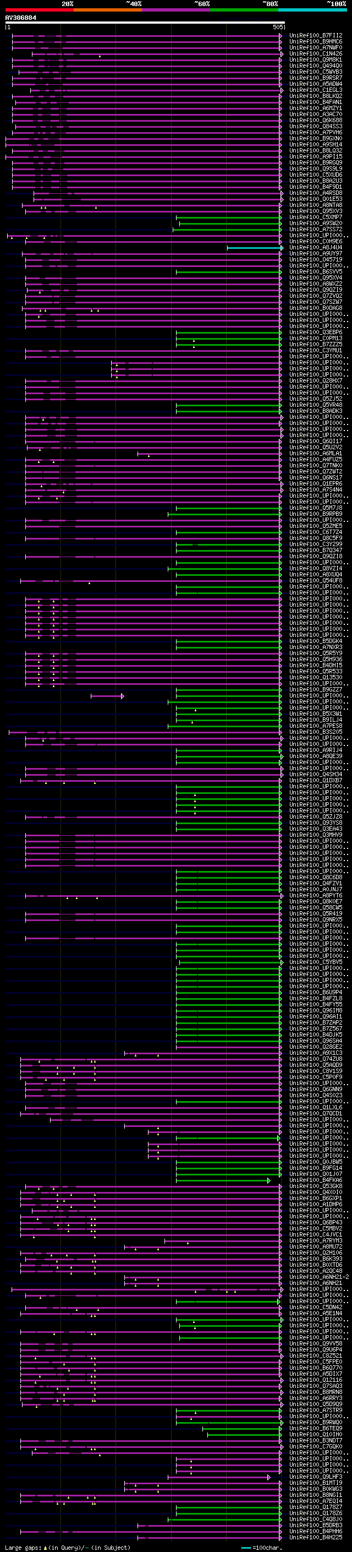Click the UniRef100_Q12116 label

pos(315,1380)
